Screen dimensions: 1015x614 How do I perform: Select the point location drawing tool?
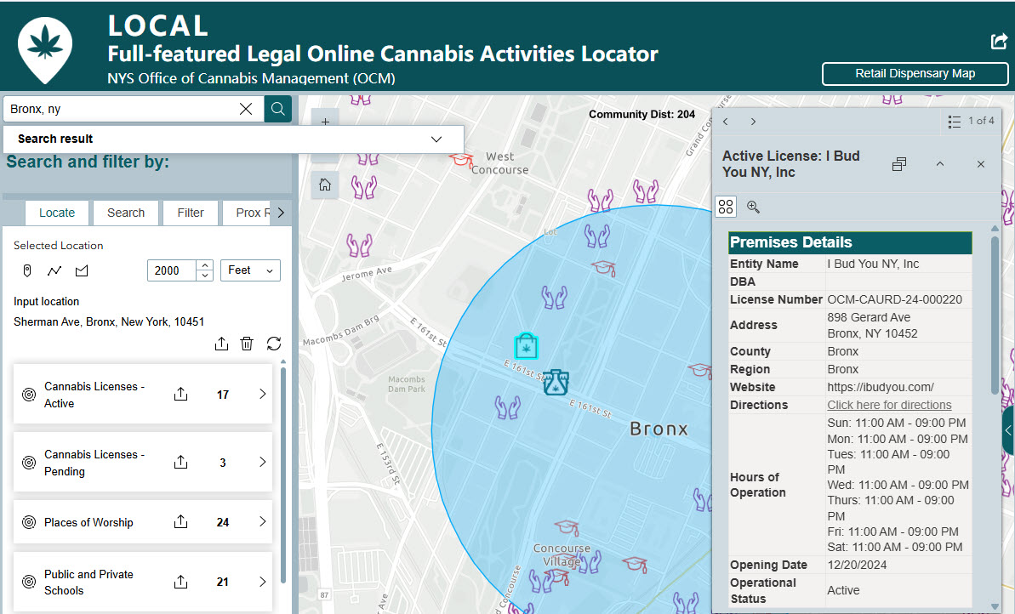point(27,270)
